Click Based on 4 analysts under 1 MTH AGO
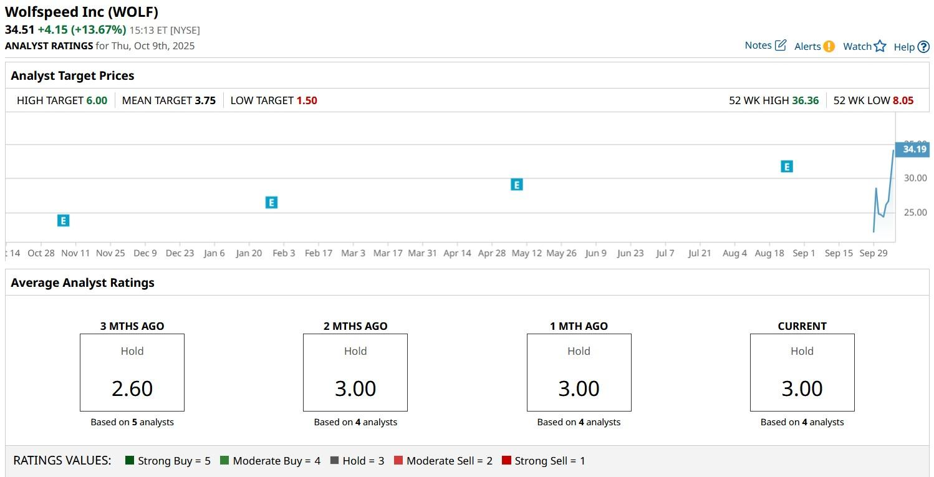Image resolution: width=934 pixels, height=477 pixels. [x=579, y=422]
